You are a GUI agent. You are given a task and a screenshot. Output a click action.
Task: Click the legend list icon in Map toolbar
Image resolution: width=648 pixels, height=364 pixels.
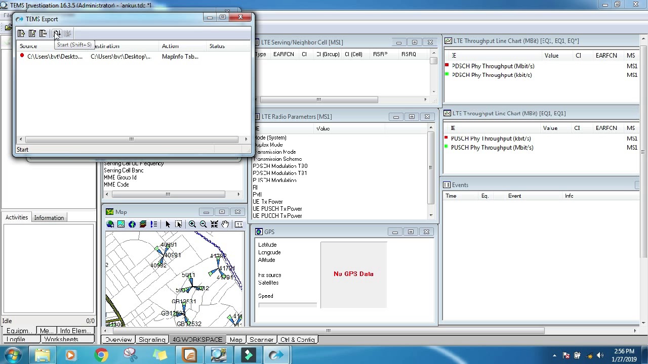(154, 224)
